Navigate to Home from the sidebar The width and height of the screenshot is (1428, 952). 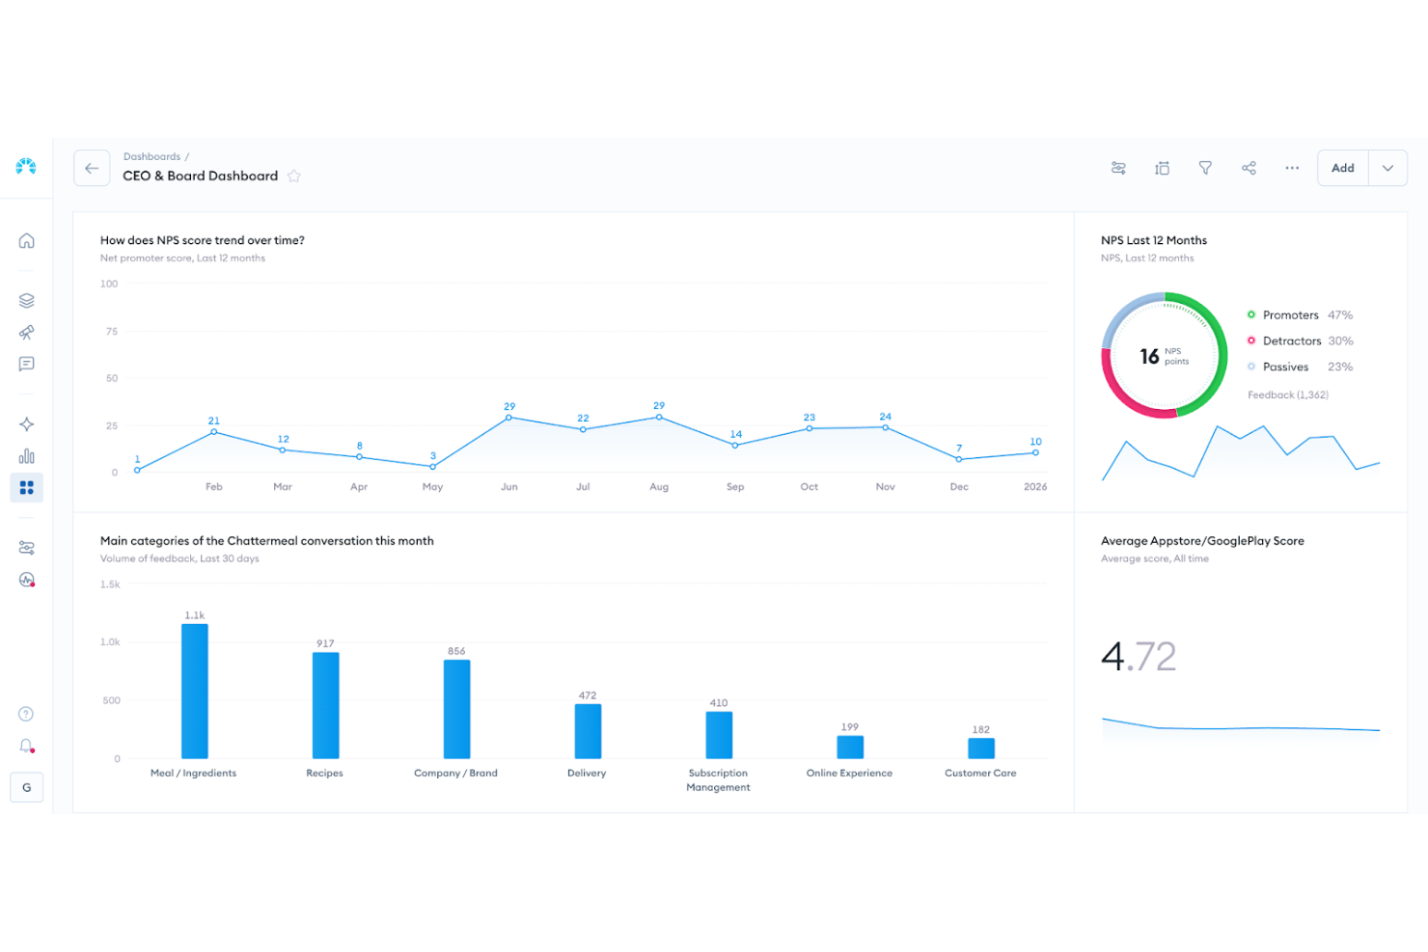26,240
